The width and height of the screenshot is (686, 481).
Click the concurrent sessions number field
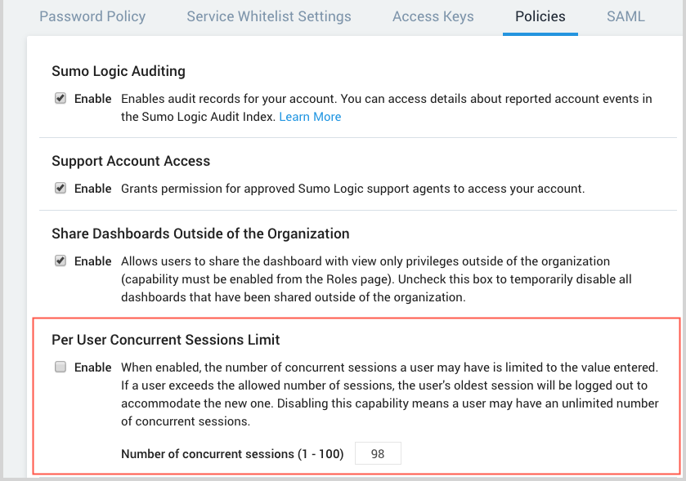[378, 453]
